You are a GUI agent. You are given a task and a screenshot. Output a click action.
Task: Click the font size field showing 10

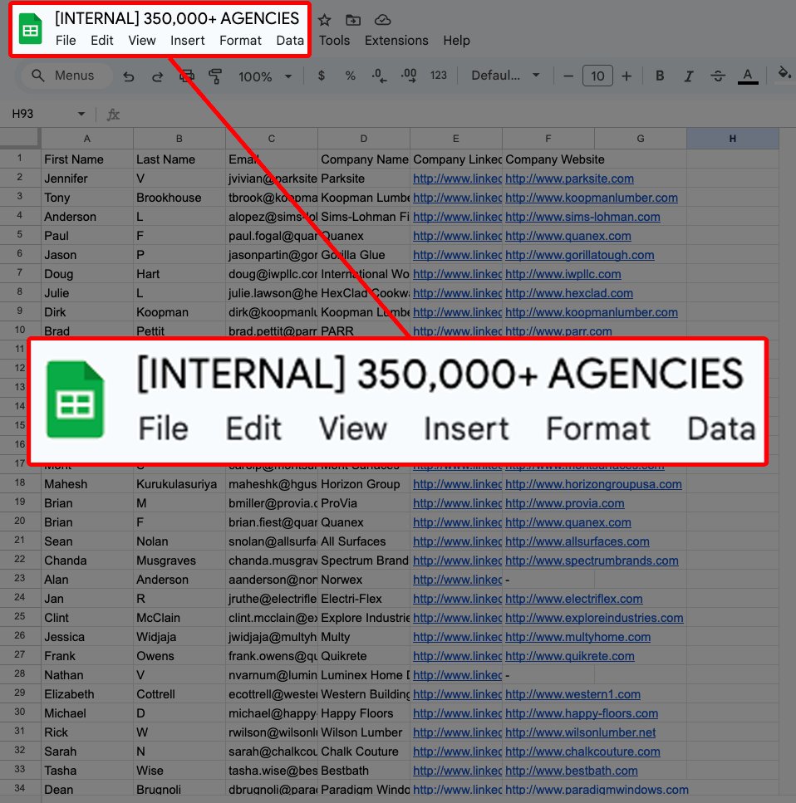click(x=597, y=76)
